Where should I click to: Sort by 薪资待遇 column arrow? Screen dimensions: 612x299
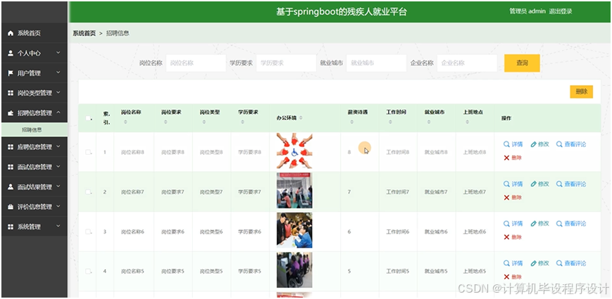(352, 122)
